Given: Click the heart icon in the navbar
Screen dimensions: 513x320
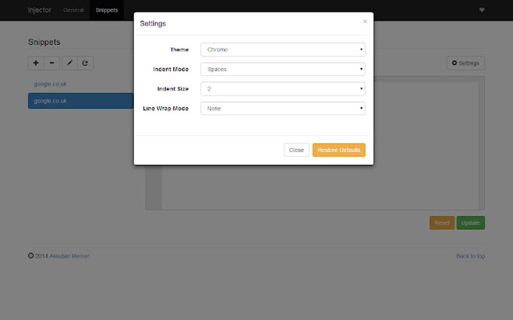Looking at the screenshot, I should click(x=481, y=10).
